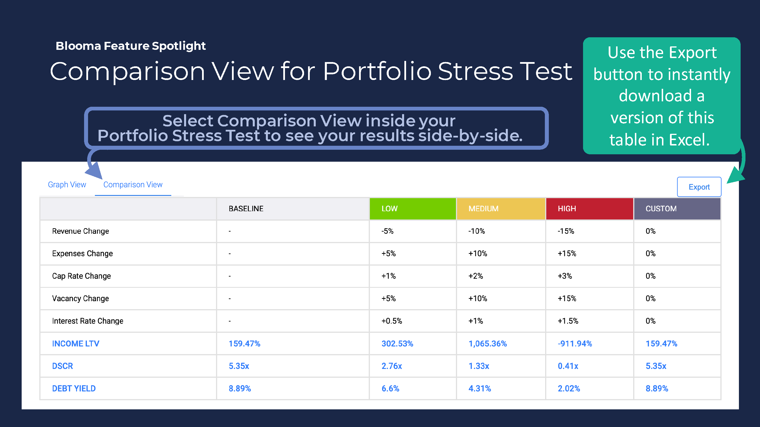Switch to the Graph View tab
The height and width of the screenshot is (427, 760).
coord(67,184)
